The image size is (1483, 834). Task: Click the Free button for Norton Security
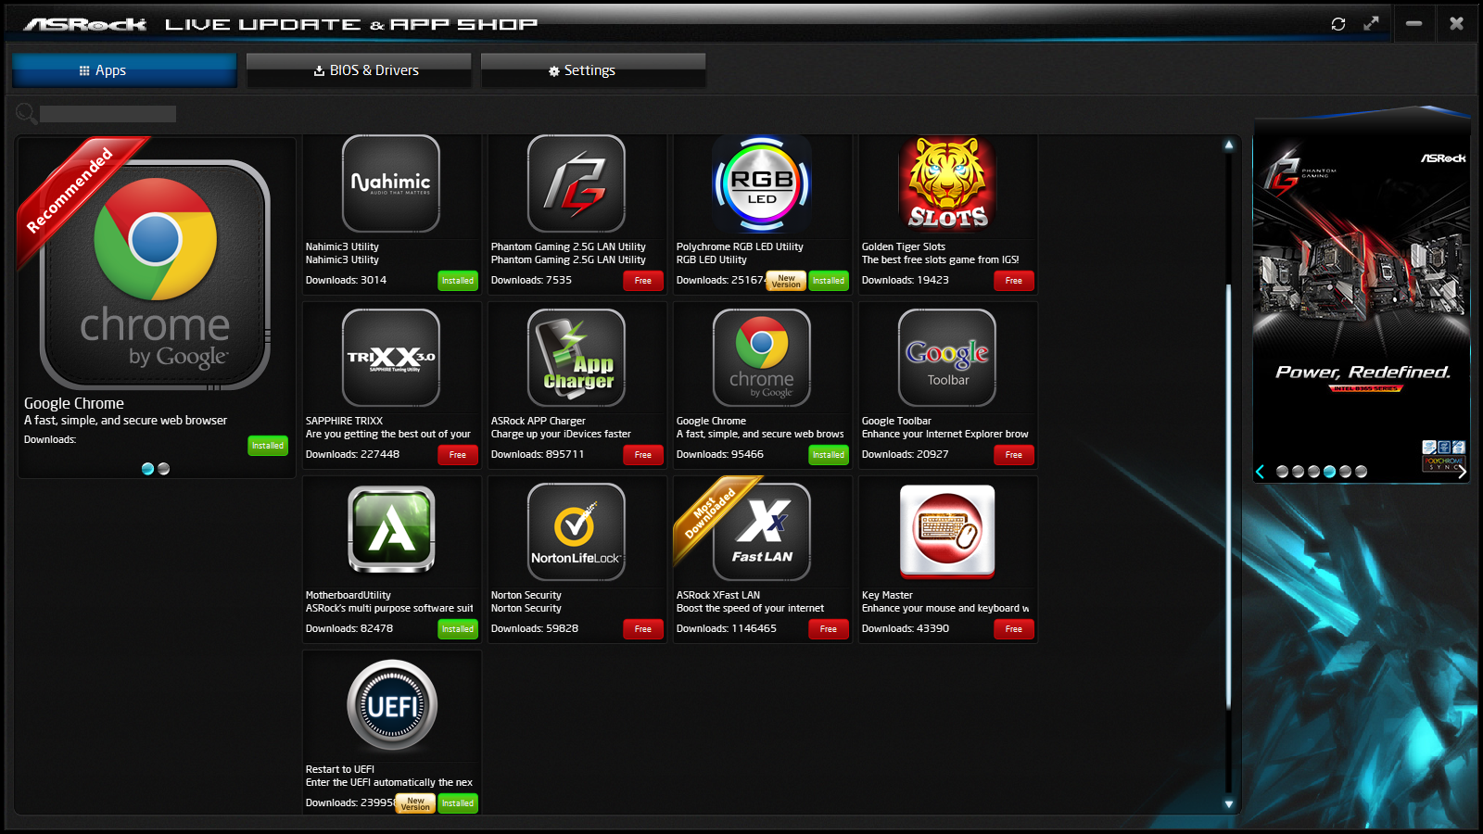[x=643, y=629]
